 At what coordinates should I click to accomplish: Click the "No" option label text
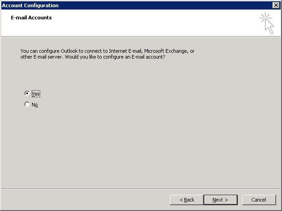click(35, 105)
